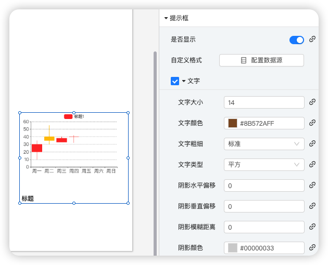
Task: Open the 阴影颜色 gray color swatch
Action: pyautogui.click(x=233, y=248)
